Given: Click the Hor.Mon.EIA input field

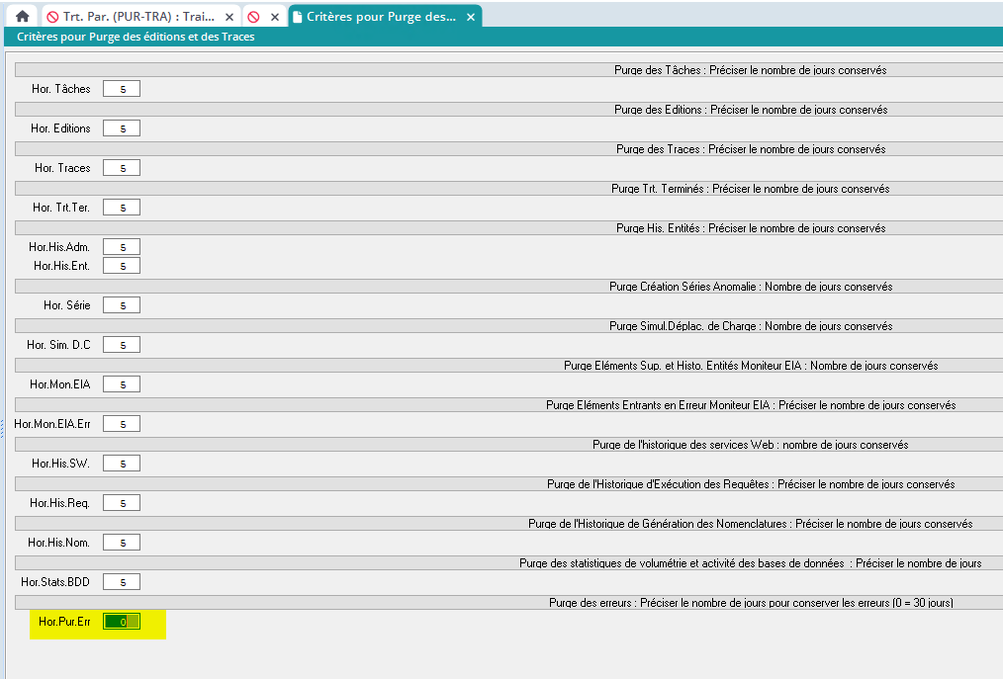Looking at the screenshot, I should [x=122, y=384].
